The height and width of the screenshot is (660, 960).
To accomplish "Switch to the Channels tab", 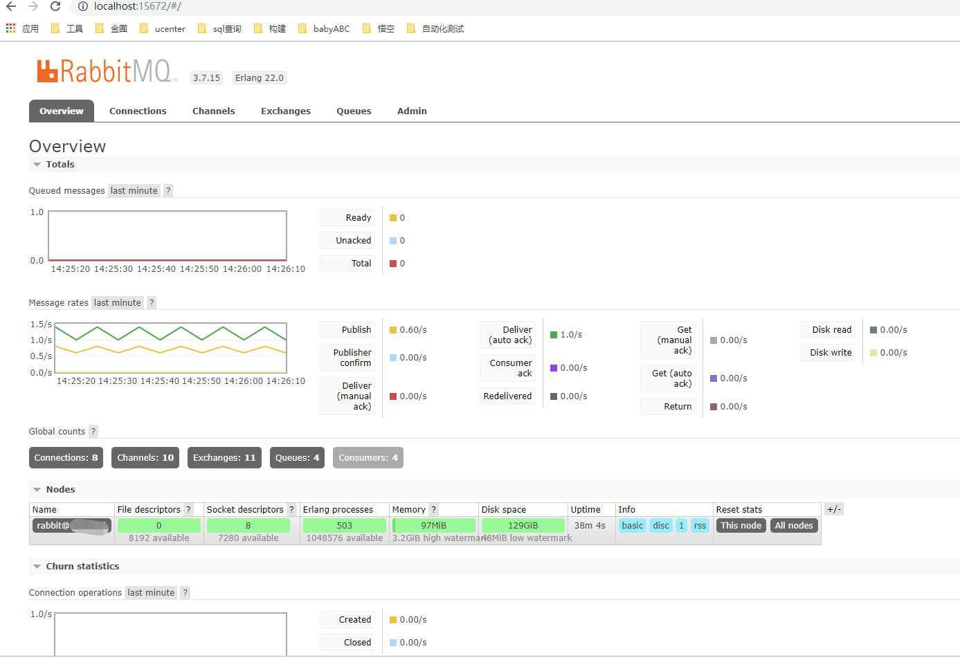I will pos(214,111).
